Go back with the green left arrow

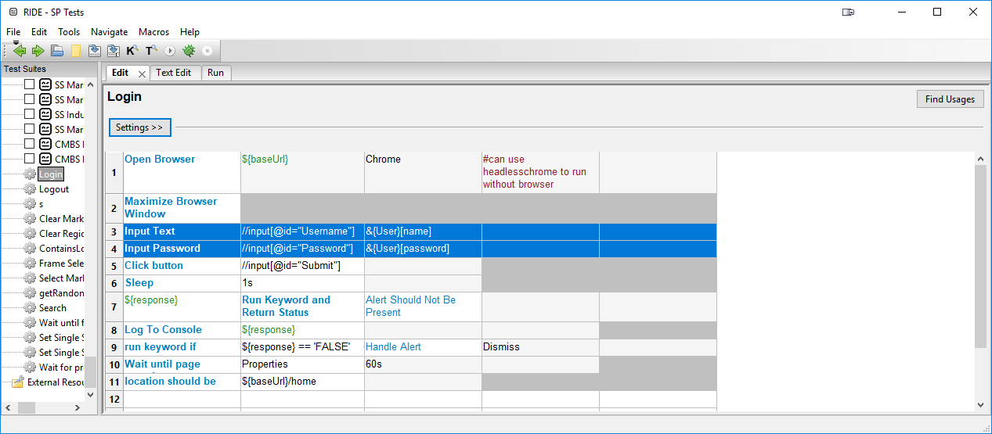pos(20,51)
